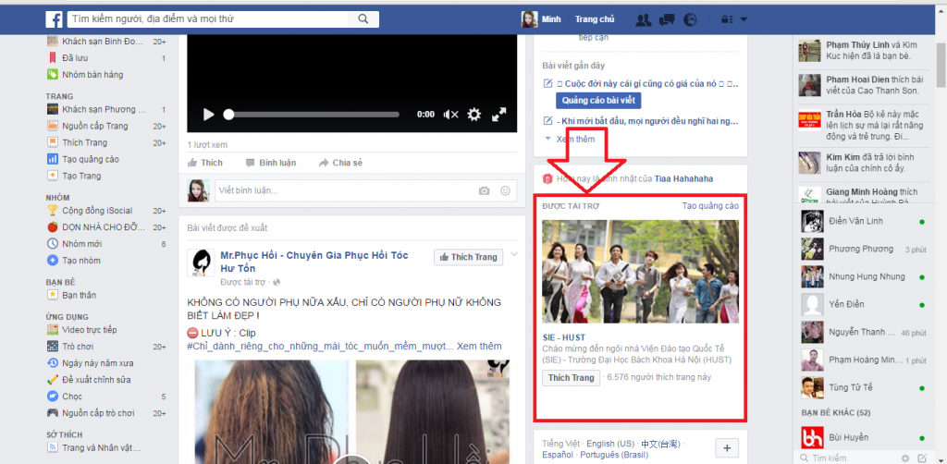The width and height of the screenshot is (947, 464).
Task: Click the Thích Trang button on Mr.Phục Hồi post
Action: tap(468, 257)
